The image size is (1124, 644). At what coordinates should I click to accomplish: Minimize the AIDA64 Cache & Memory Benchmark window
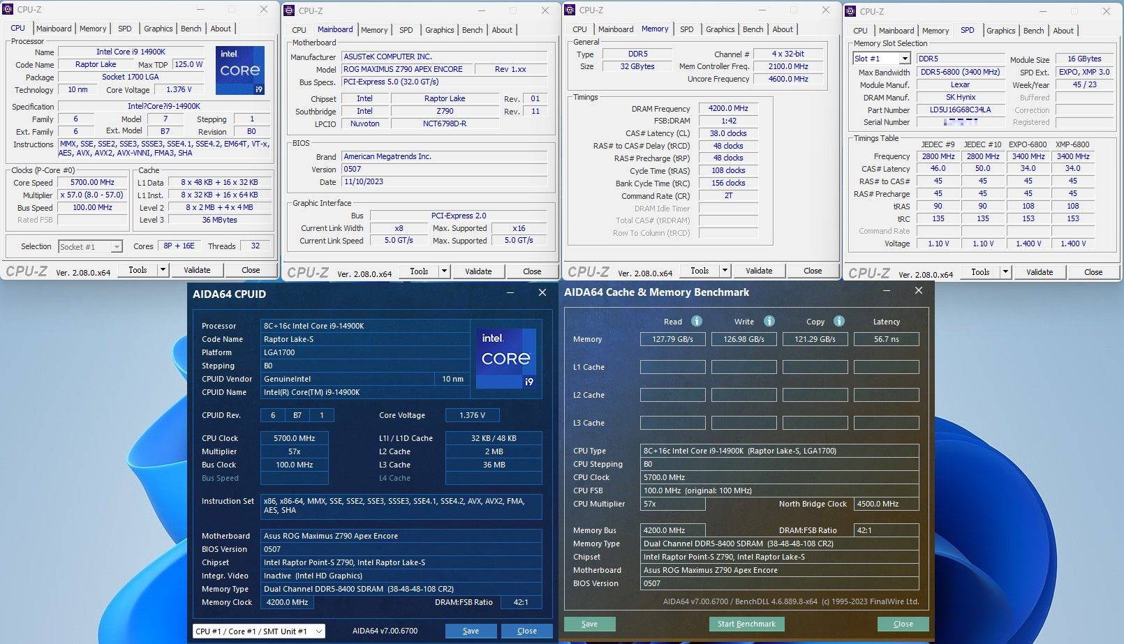coord(887,291)
